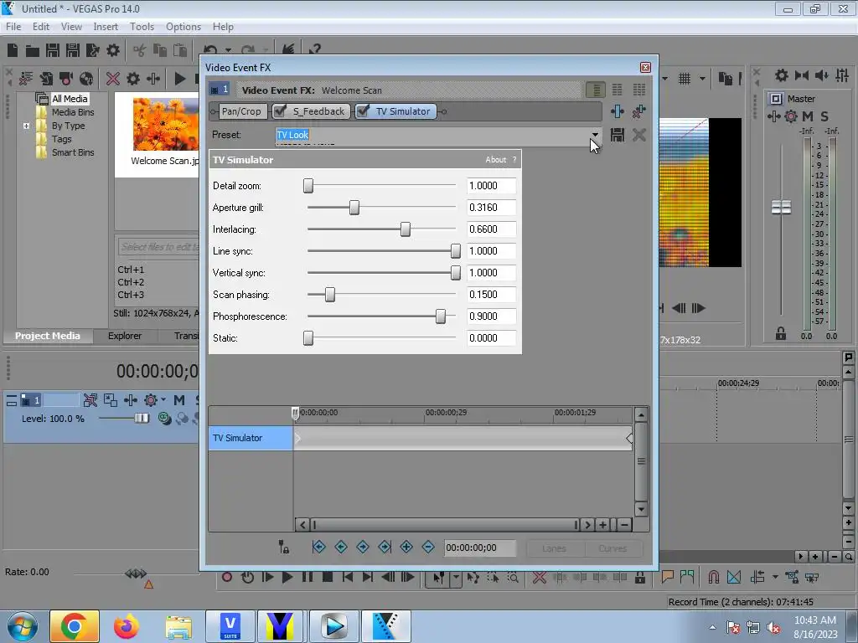
Task: Click the Save icon in the main toolbar
Action: pos(53,50)
